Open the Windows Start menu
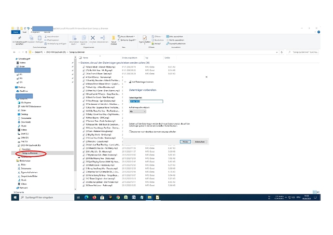Image resolution: width=333 pixels, height=235 pixels. [15, 197]
